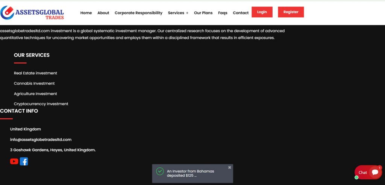Screen dimensions: 385x185
Task: Click the green checkmark notification icon
Action: point(160,171)
